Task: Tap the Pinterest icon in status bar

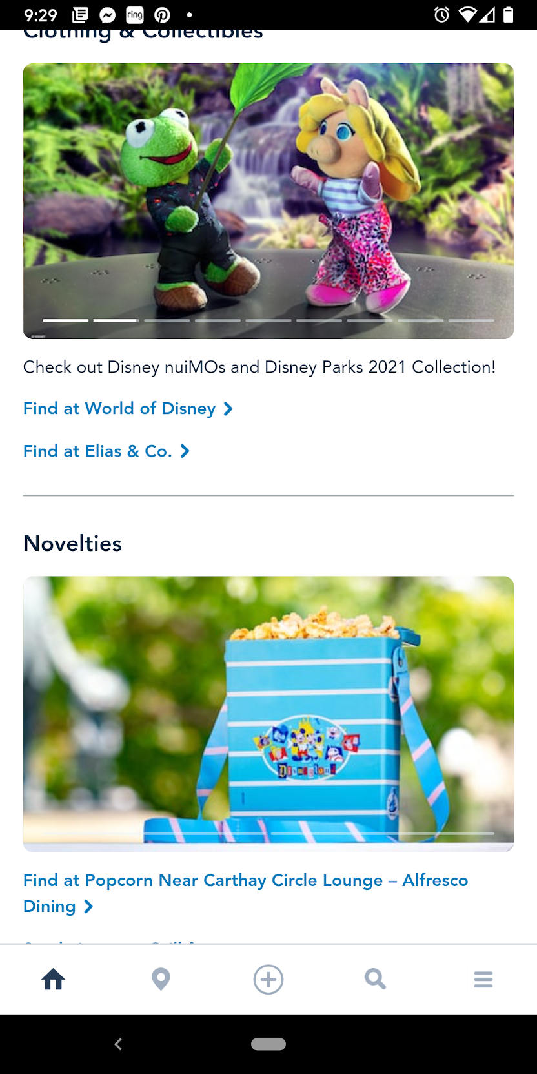Action: [x=163, y=15]
